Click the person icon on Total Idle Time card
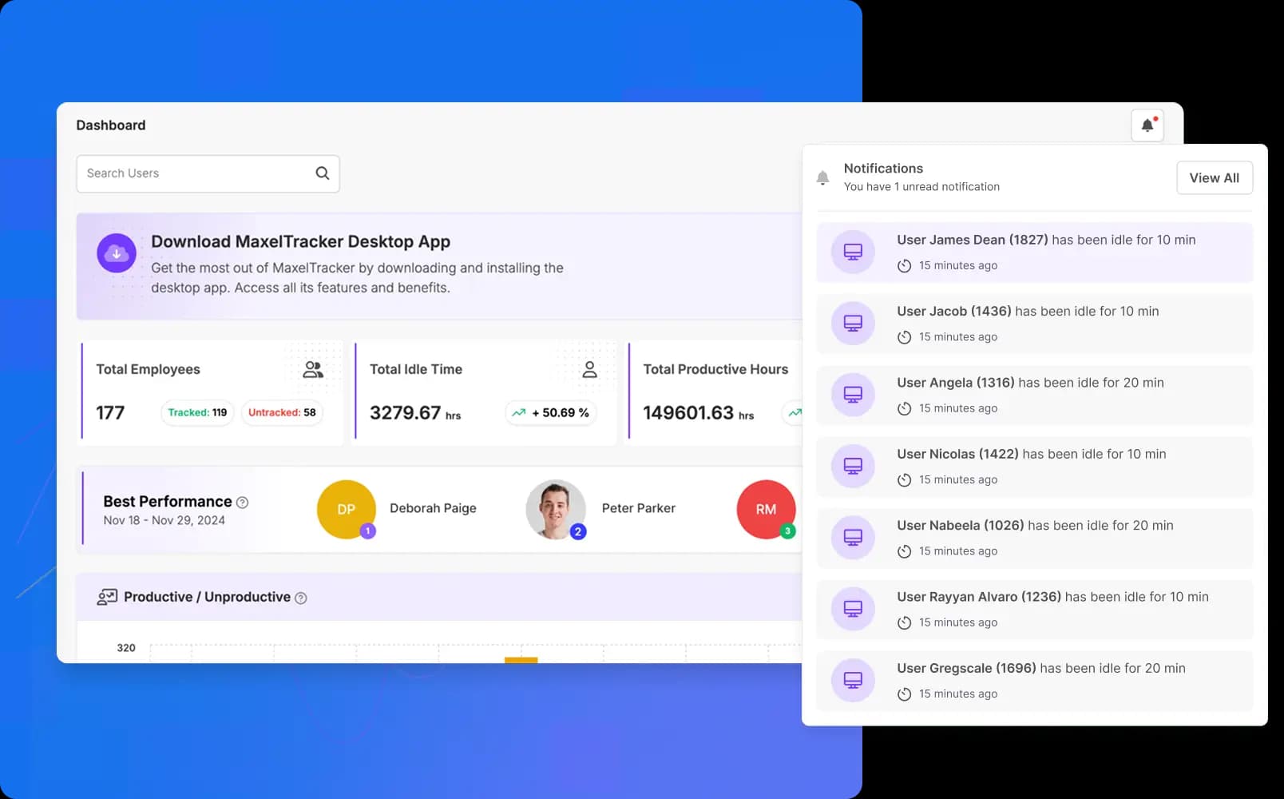Image resolution: width=1284 pixels, height=799 pixels. coord(589,368)
